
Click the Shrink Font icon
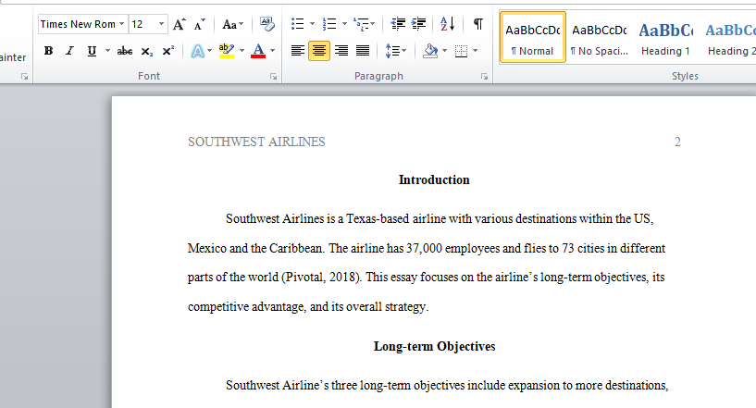click(x=199, y=24)
